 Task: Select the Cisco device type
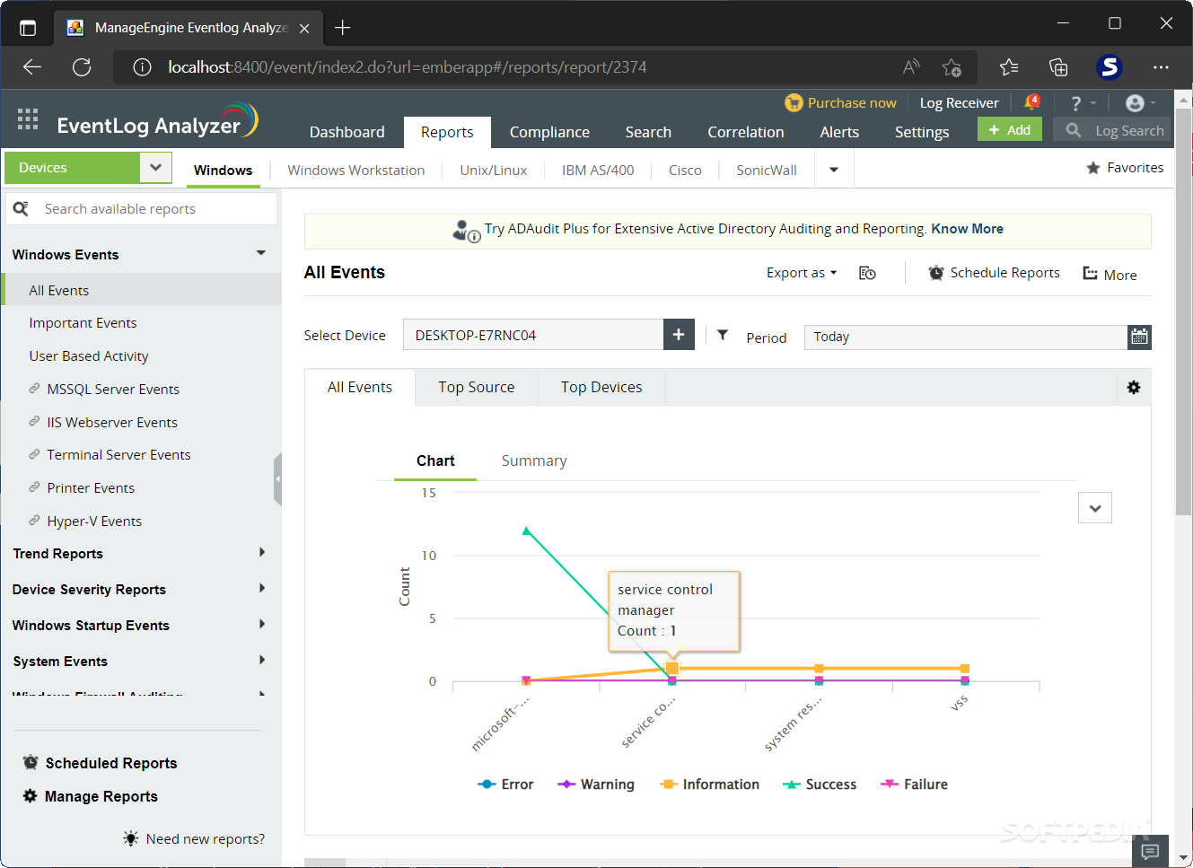point(685,170)
